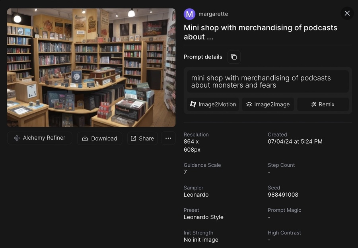Share the generated image
358x248 pixels.
(142, 138)
